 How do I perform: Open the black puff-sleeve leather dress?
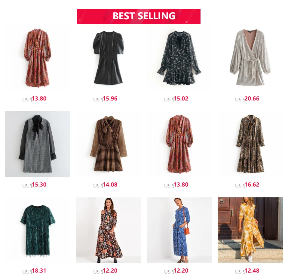click(x=108, y=58)
